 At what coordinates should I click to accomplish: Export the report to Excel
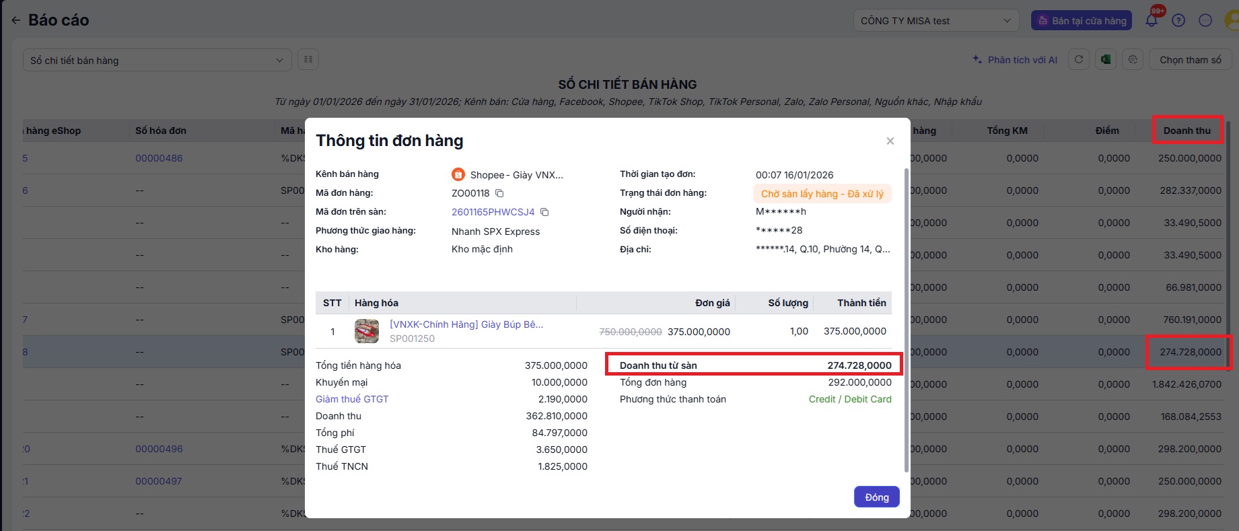1105,60
